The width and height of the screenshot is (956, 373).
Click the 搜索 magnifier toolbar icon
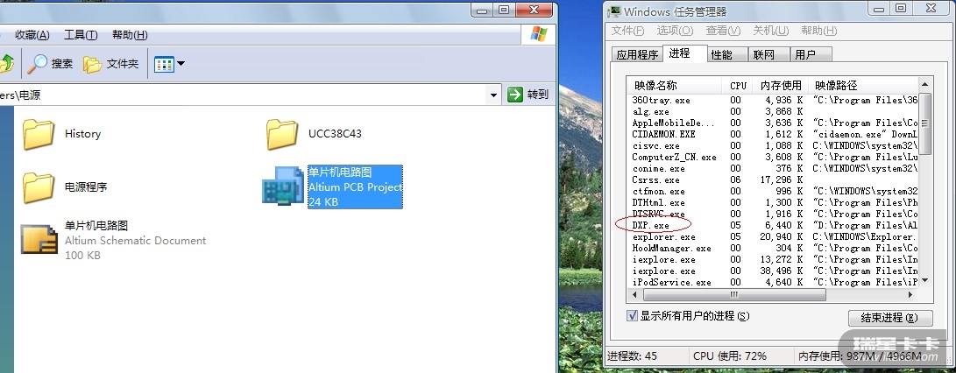(38, 63)
